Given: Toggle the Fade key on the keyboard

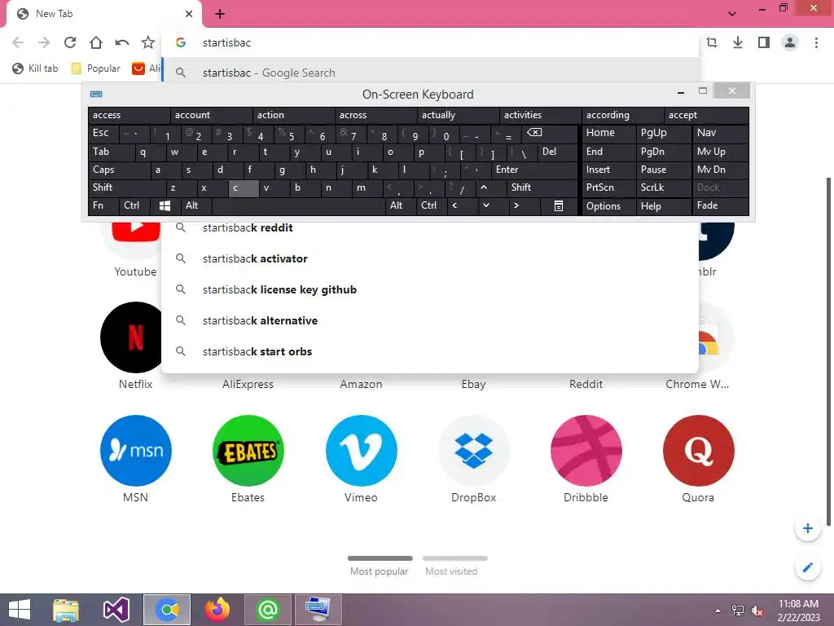Looking at the screenshot, I should pyautogui.click(x=720, y=205).
